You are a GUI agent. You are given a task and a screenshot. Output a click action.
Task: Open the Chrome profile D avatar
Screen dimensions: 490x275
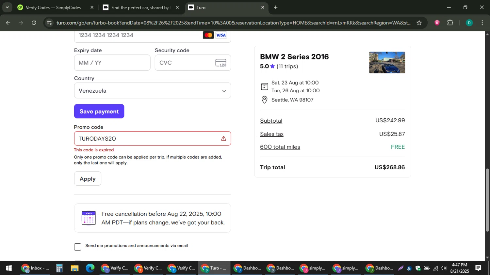pyautogui.click(x=469, y=23)
